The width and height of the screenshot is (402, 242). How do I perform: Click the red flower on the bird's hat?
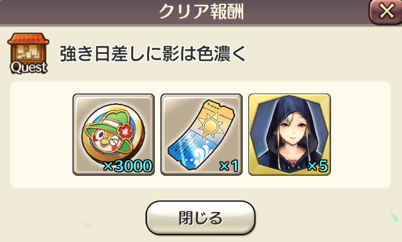click(125, 132)
